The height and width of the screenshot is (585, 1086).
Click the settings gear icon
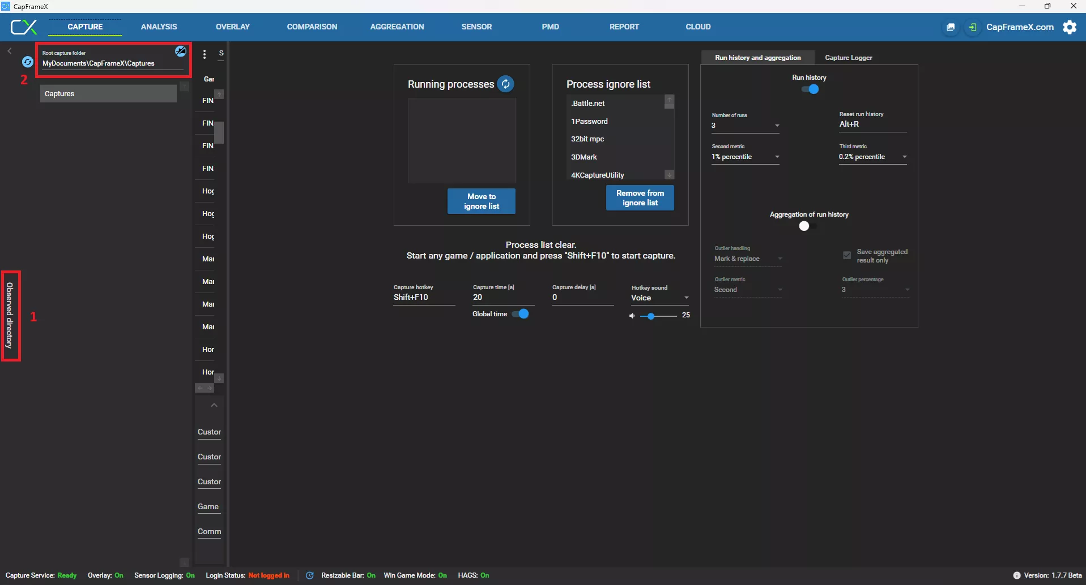1070,27
